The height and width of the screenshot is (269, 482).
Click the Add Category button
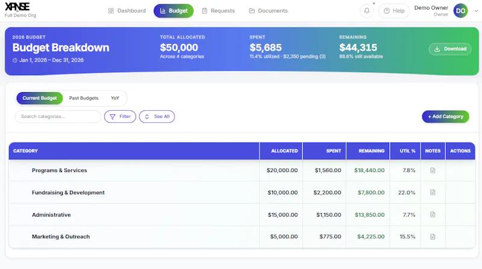pos(445,117)
